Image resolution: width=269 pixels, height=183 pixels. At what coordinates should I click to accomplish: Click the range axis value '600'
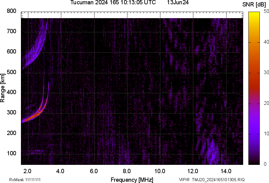tap(11, 52)
